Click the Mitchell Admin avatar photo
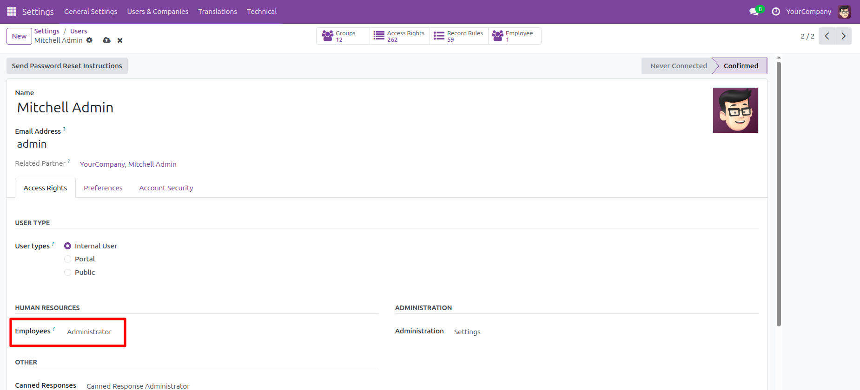 point(735,110)
